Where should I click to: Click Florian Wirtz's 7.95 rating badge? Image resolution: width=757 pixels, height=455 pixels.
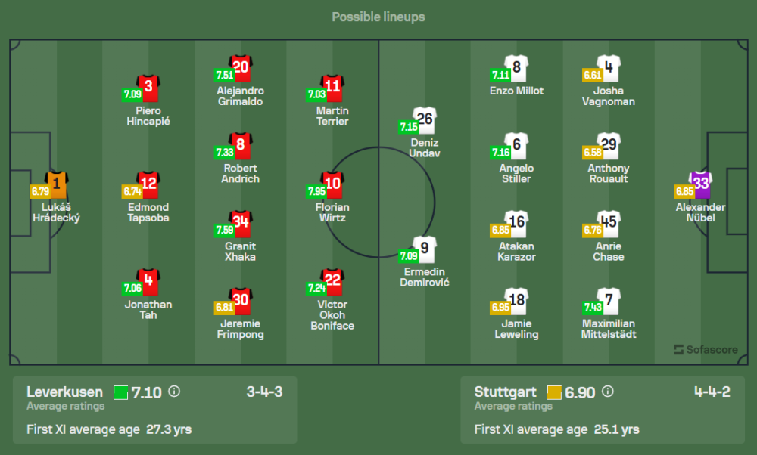coord(315,190)
